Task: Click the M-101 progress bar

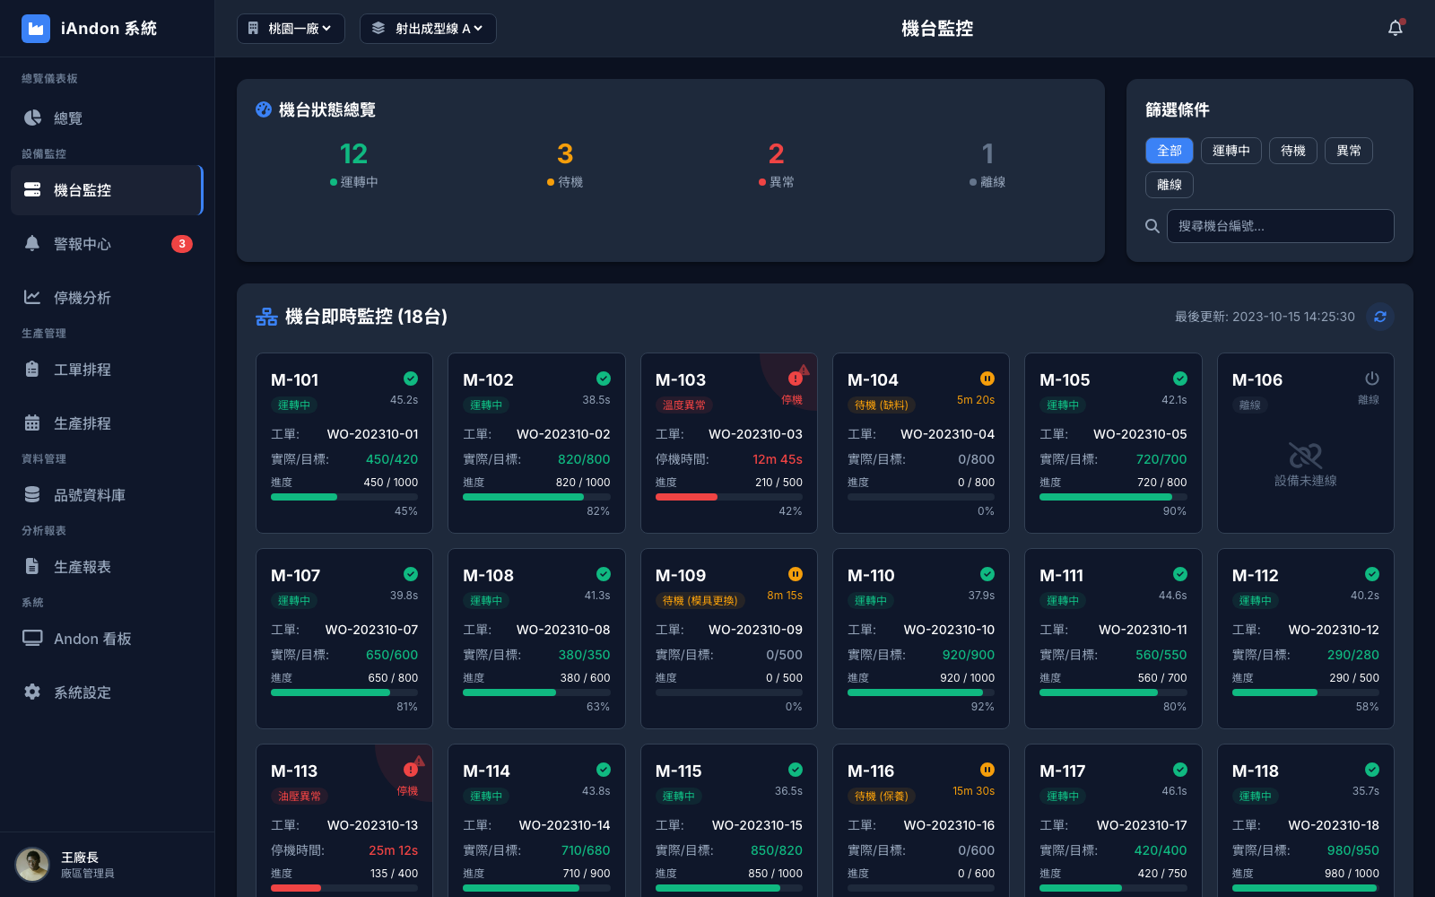Action: 344,497
